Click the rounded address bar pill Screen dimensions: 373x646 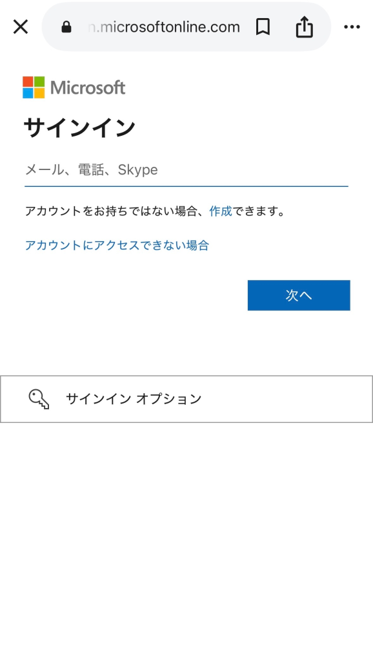[186, 27]
